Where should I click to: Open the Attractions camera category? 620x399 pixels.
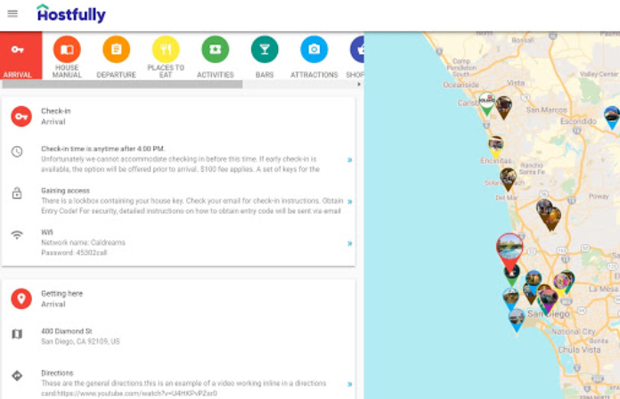[x=314, y=56]
